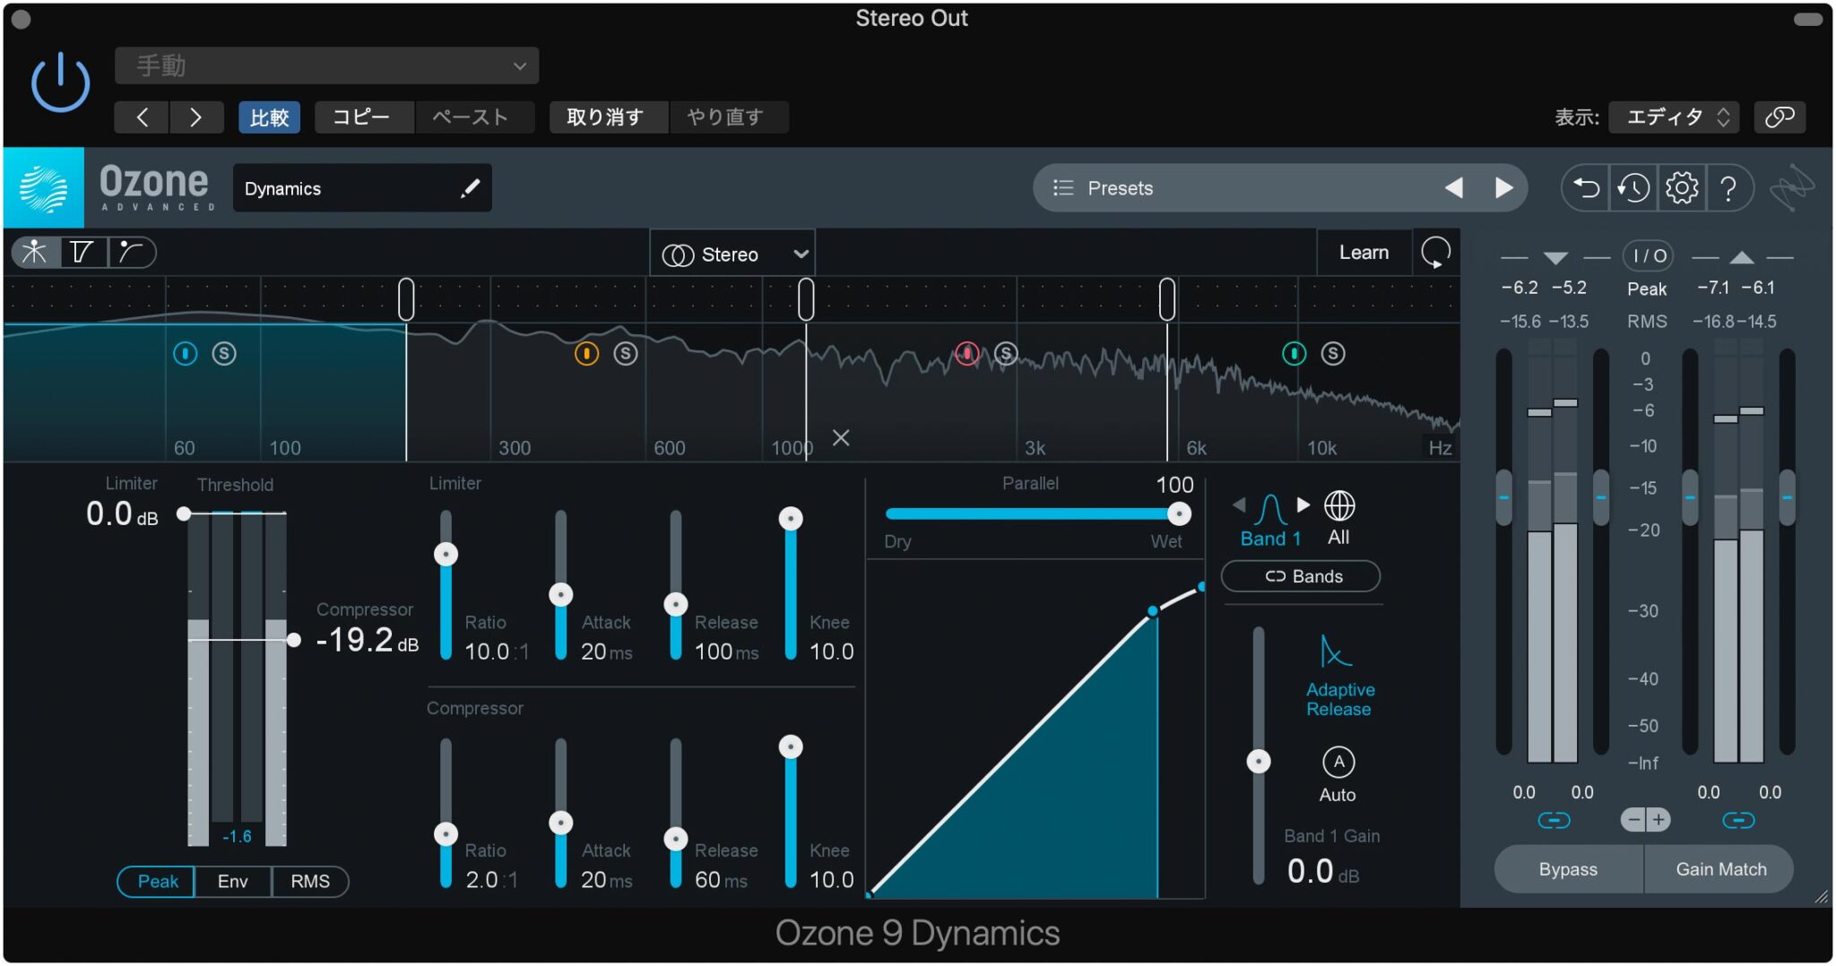Open the history clock icon
Image resolution: width=1836 pixels, height=966 pixels.
coord(1632,188)
